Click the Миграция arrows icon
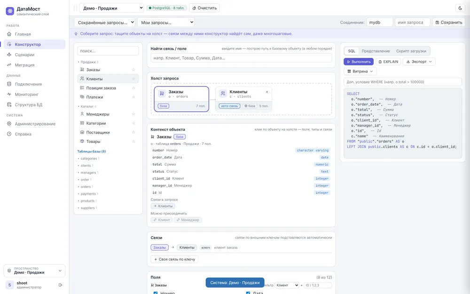The width and height of the screenshot is (470, 294). [x=9, y=65]
